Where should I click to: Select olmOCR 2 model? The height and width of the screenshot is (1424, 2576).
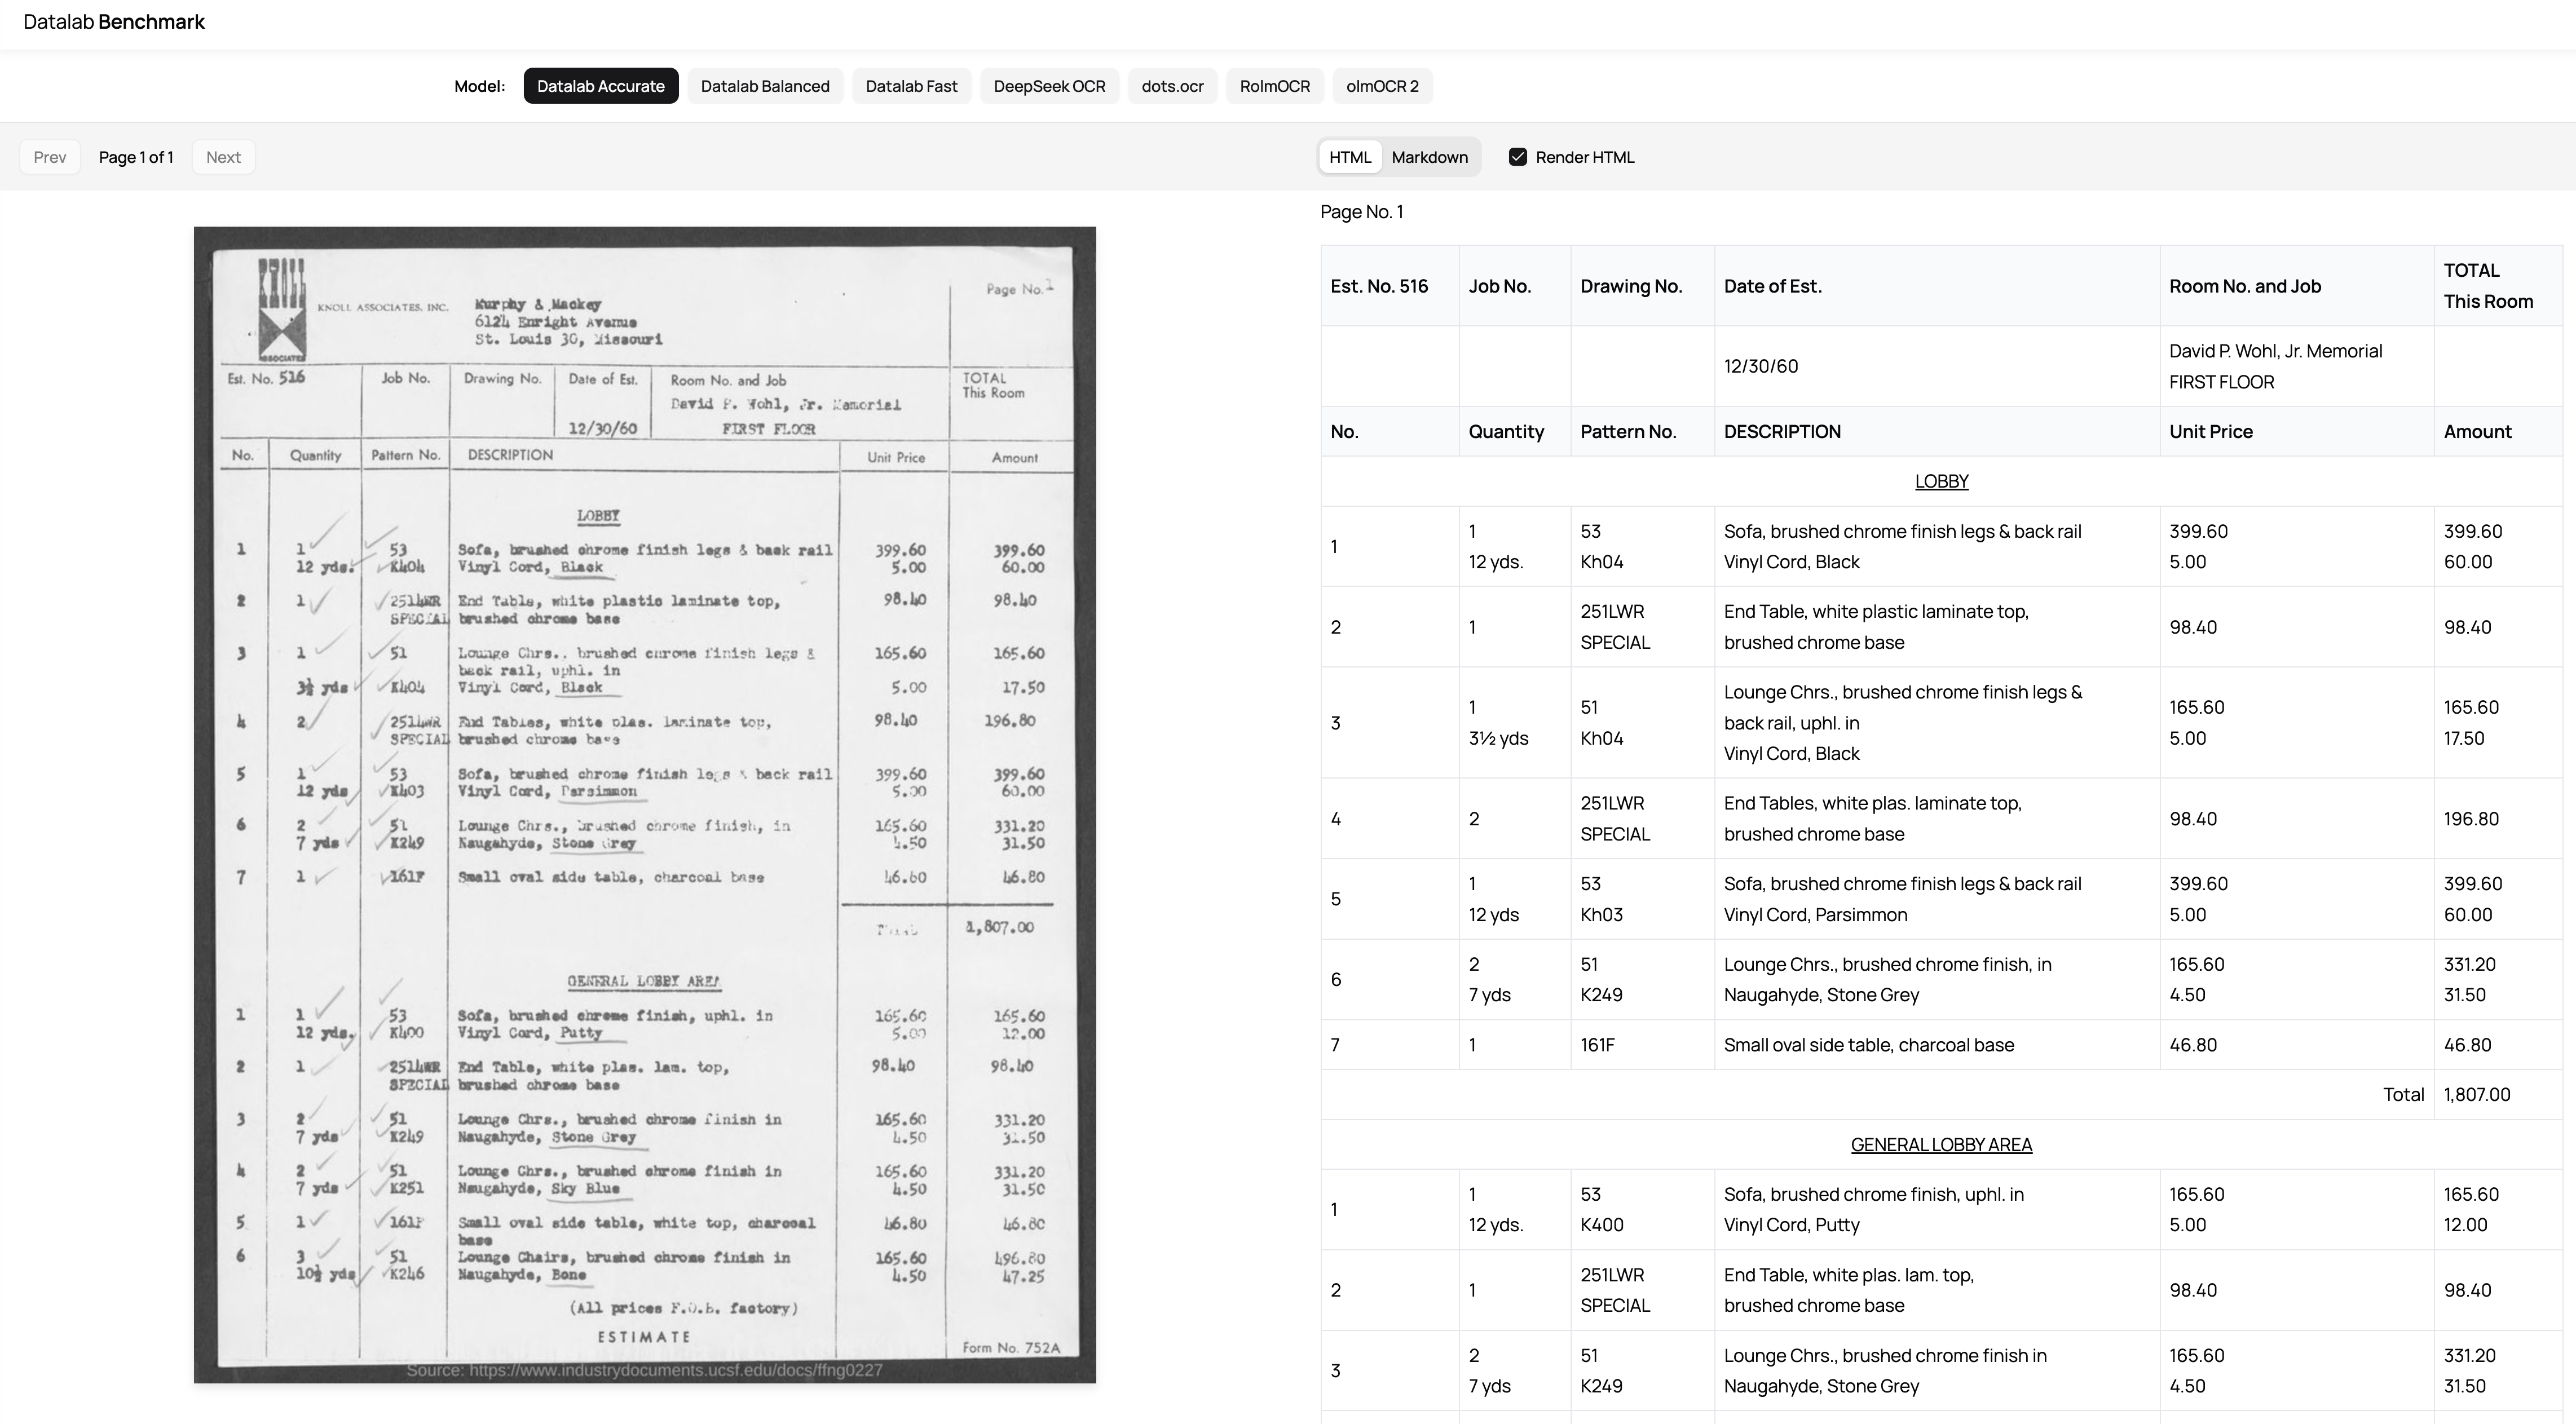point(1381,86)
